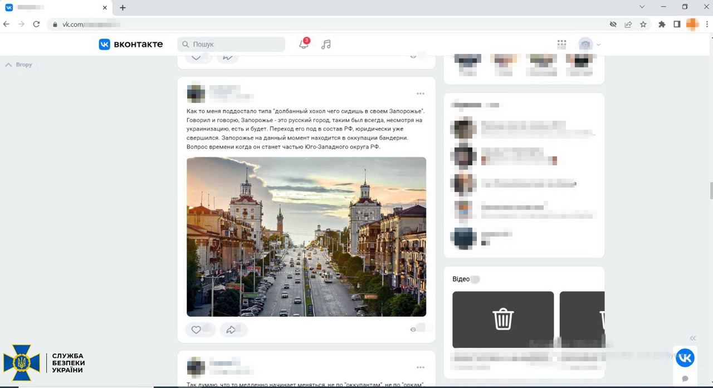The height and width of the screenshot is (388, 713).
Task: Toggle tracking protection eye in address bar
Action: point(613,24)
